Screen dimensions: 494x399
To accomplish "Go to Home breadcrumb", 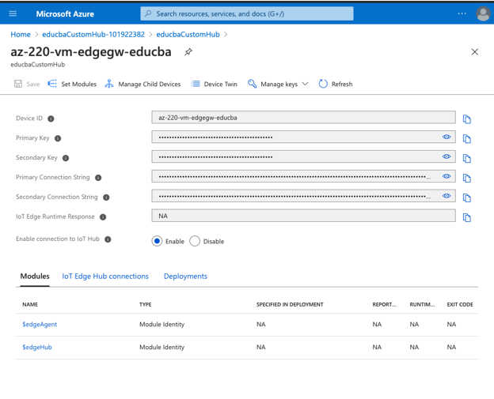I will pyautogui.click(x=21, y=34).
